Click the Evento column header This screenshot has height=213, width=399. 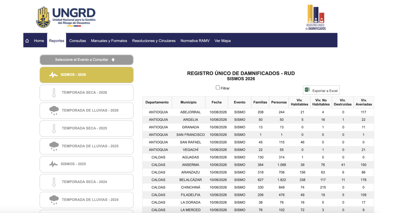coord(239,102)
